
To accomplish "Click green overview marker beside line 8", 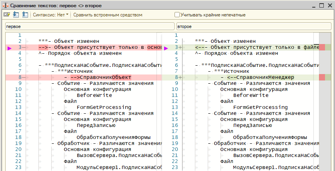I will (328, 77).
